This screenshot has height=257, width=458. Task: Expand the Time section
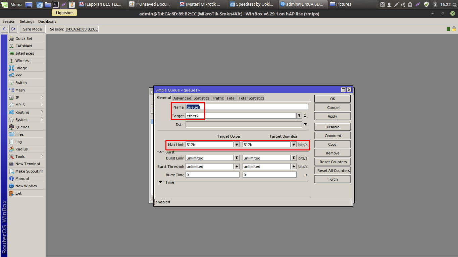[x=160, y=182]
